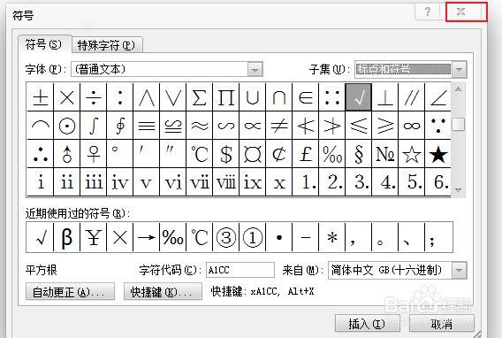Select the approximately equal ≈ symbol
The image size is (502, 338).
(200, 126)
